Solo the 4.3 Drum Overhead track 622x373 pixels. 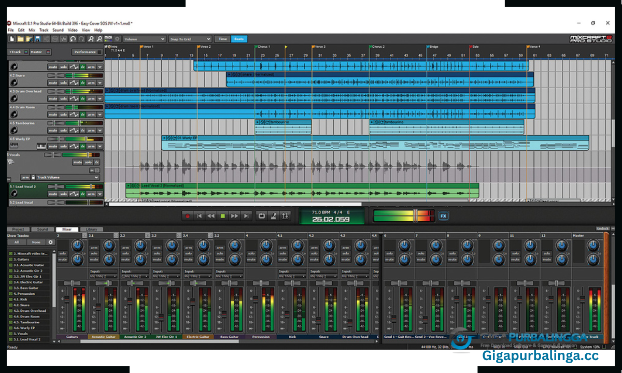point(64,98)
